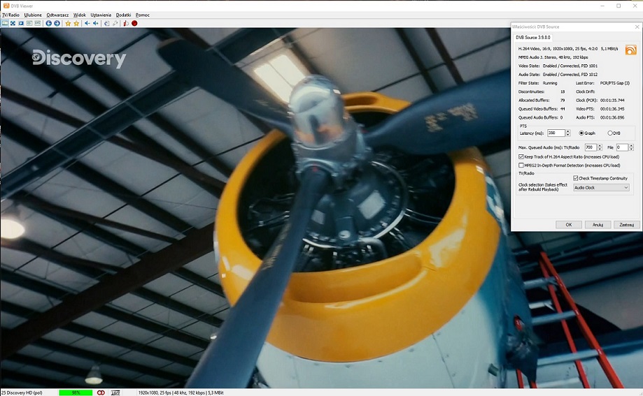
Task: Select the DVB Source 3.9.8.0 tab
Action: tap(532, 37)
